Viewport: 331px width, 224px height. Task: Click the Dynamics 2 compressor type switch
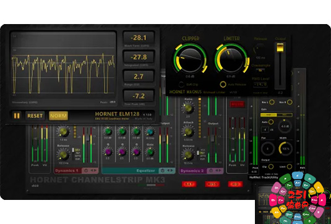[x=198, y=153]
